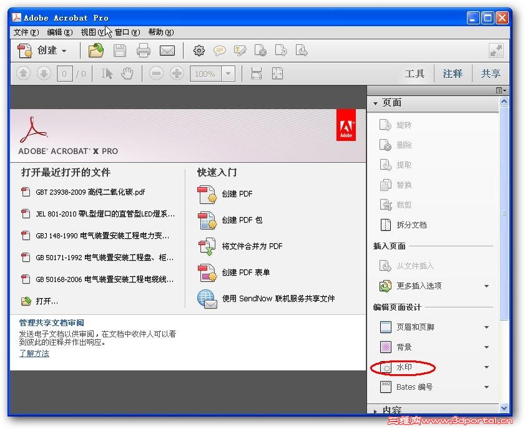
Task: Click the page number input field
Action: point(64,74)
